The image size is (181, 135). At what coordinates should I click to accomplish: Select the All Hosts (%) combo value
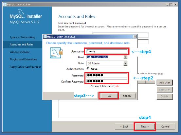(x=97, y=57)
